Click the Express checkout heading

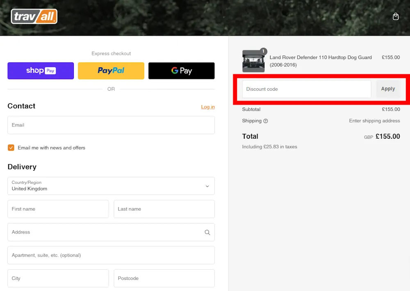[x=111, y=53]
